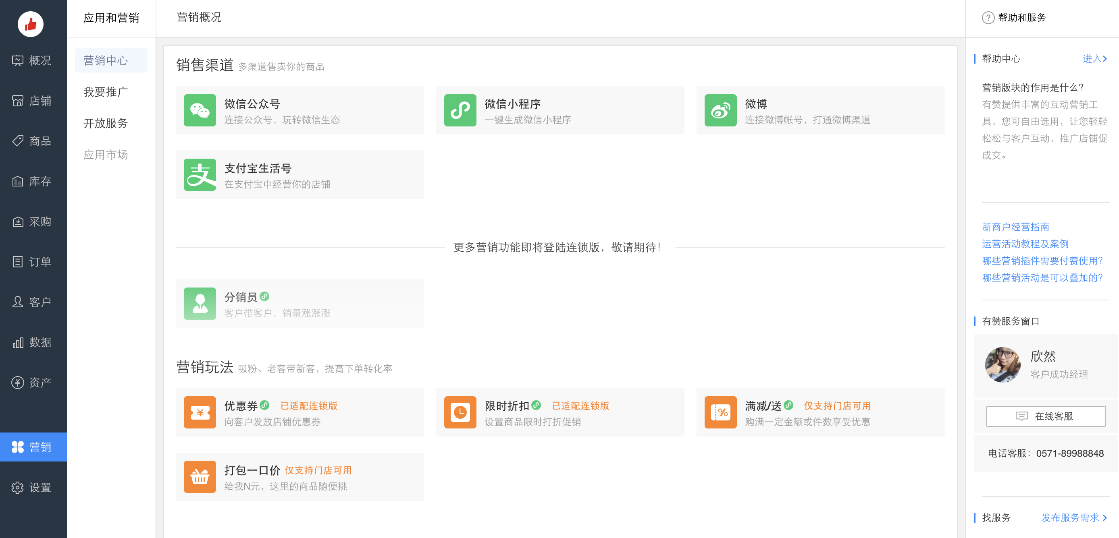Image resolution: width=1119 pixels, height=538 pixels.
Task: Open the 概况 overview icon in sidebar
Action: (x=17, y=60)
